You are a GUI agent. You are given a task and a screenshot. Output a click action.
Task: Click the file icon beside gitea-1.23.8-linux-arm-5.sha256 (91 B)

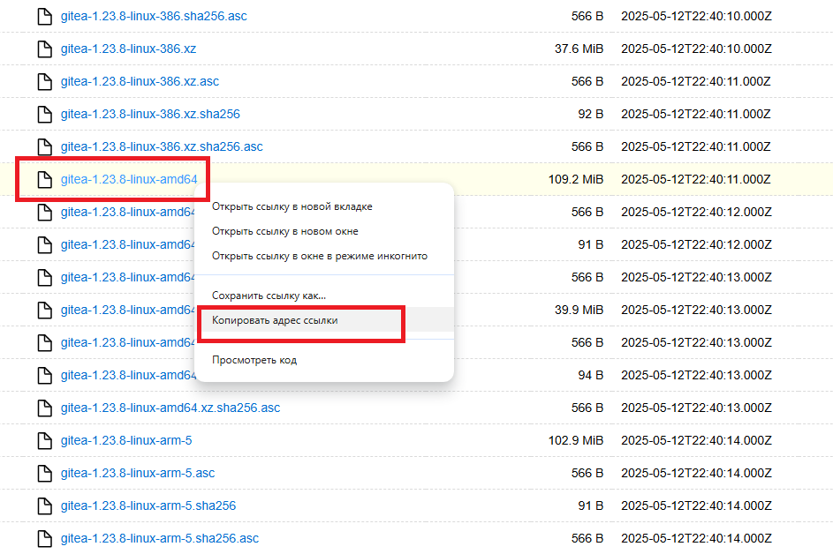coord(45,505)
